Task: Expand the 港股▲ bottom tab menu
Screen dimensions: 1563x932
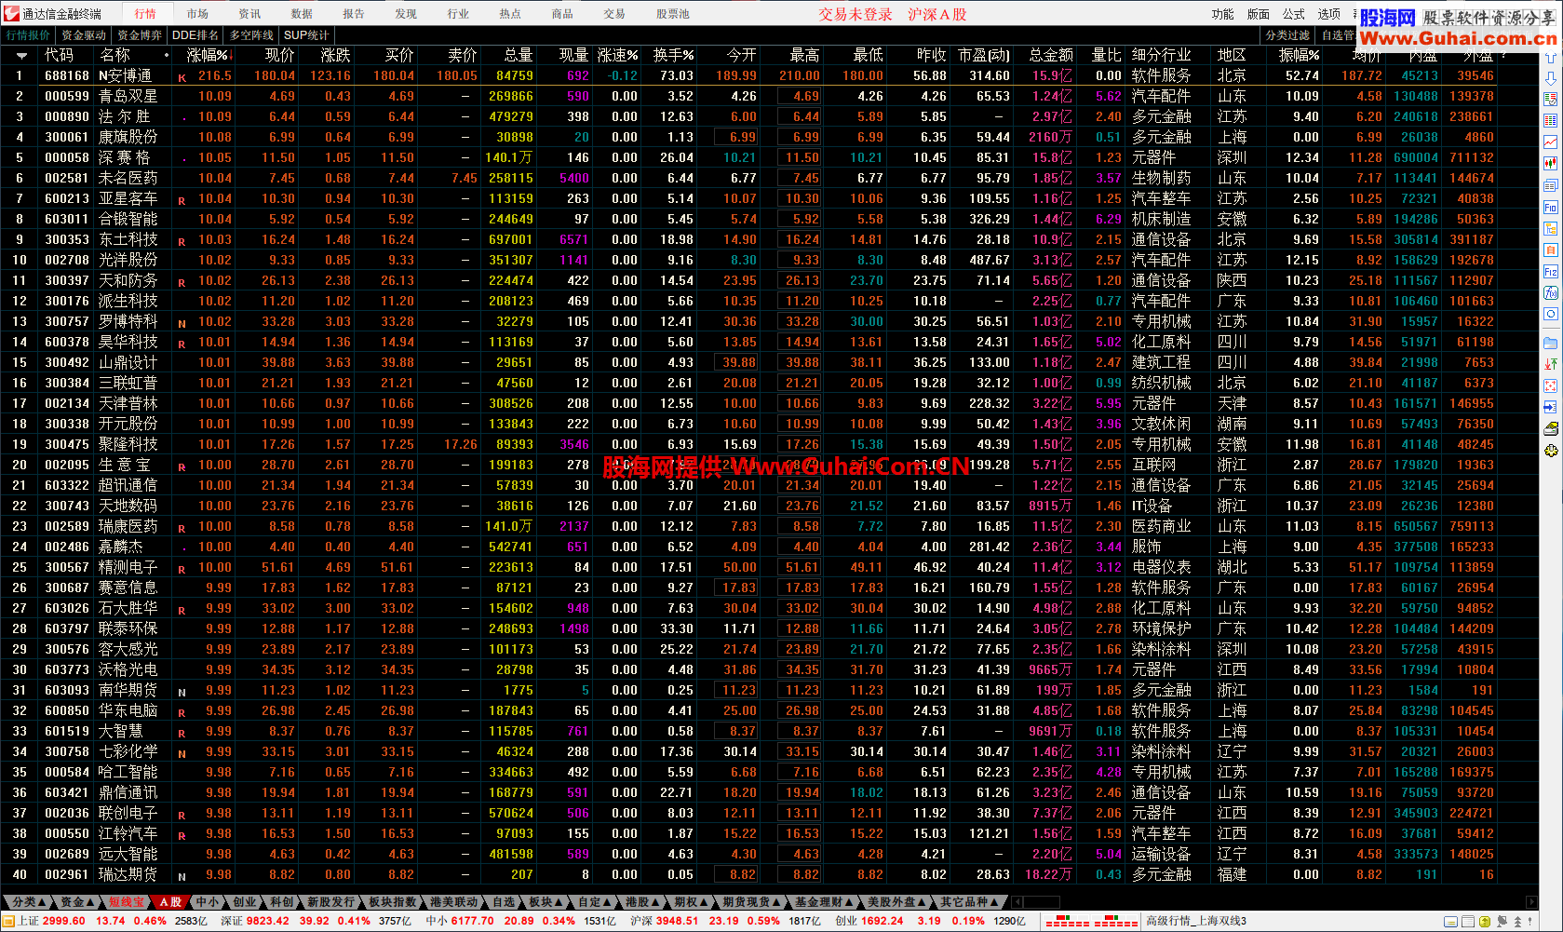Action: pos(642,902)
